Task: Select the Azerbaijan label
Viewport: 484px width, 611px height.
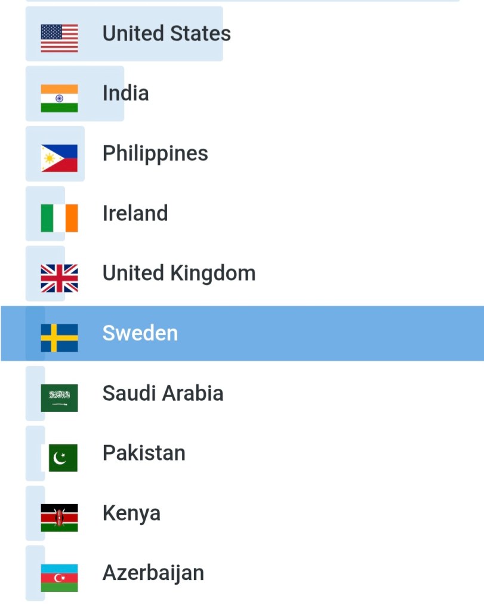Action: click(153, 573)
